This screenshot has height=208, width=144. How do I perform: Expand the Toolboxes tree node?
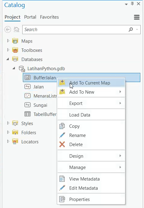[x=8, y=50]
